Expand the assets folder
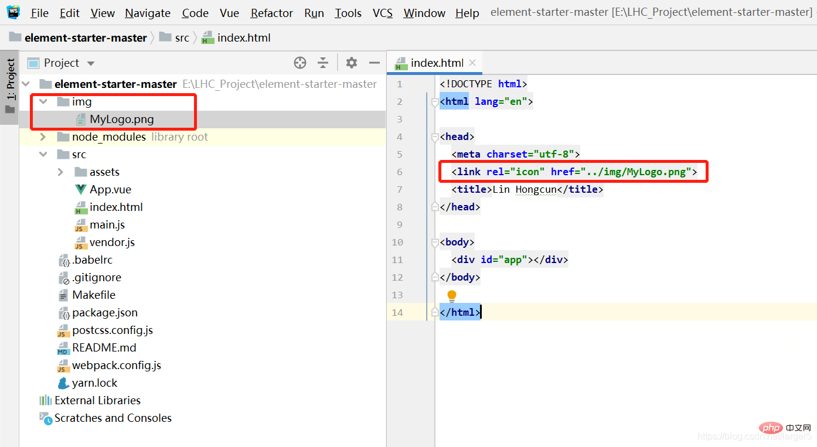817x447 pixels. point(60,172)
